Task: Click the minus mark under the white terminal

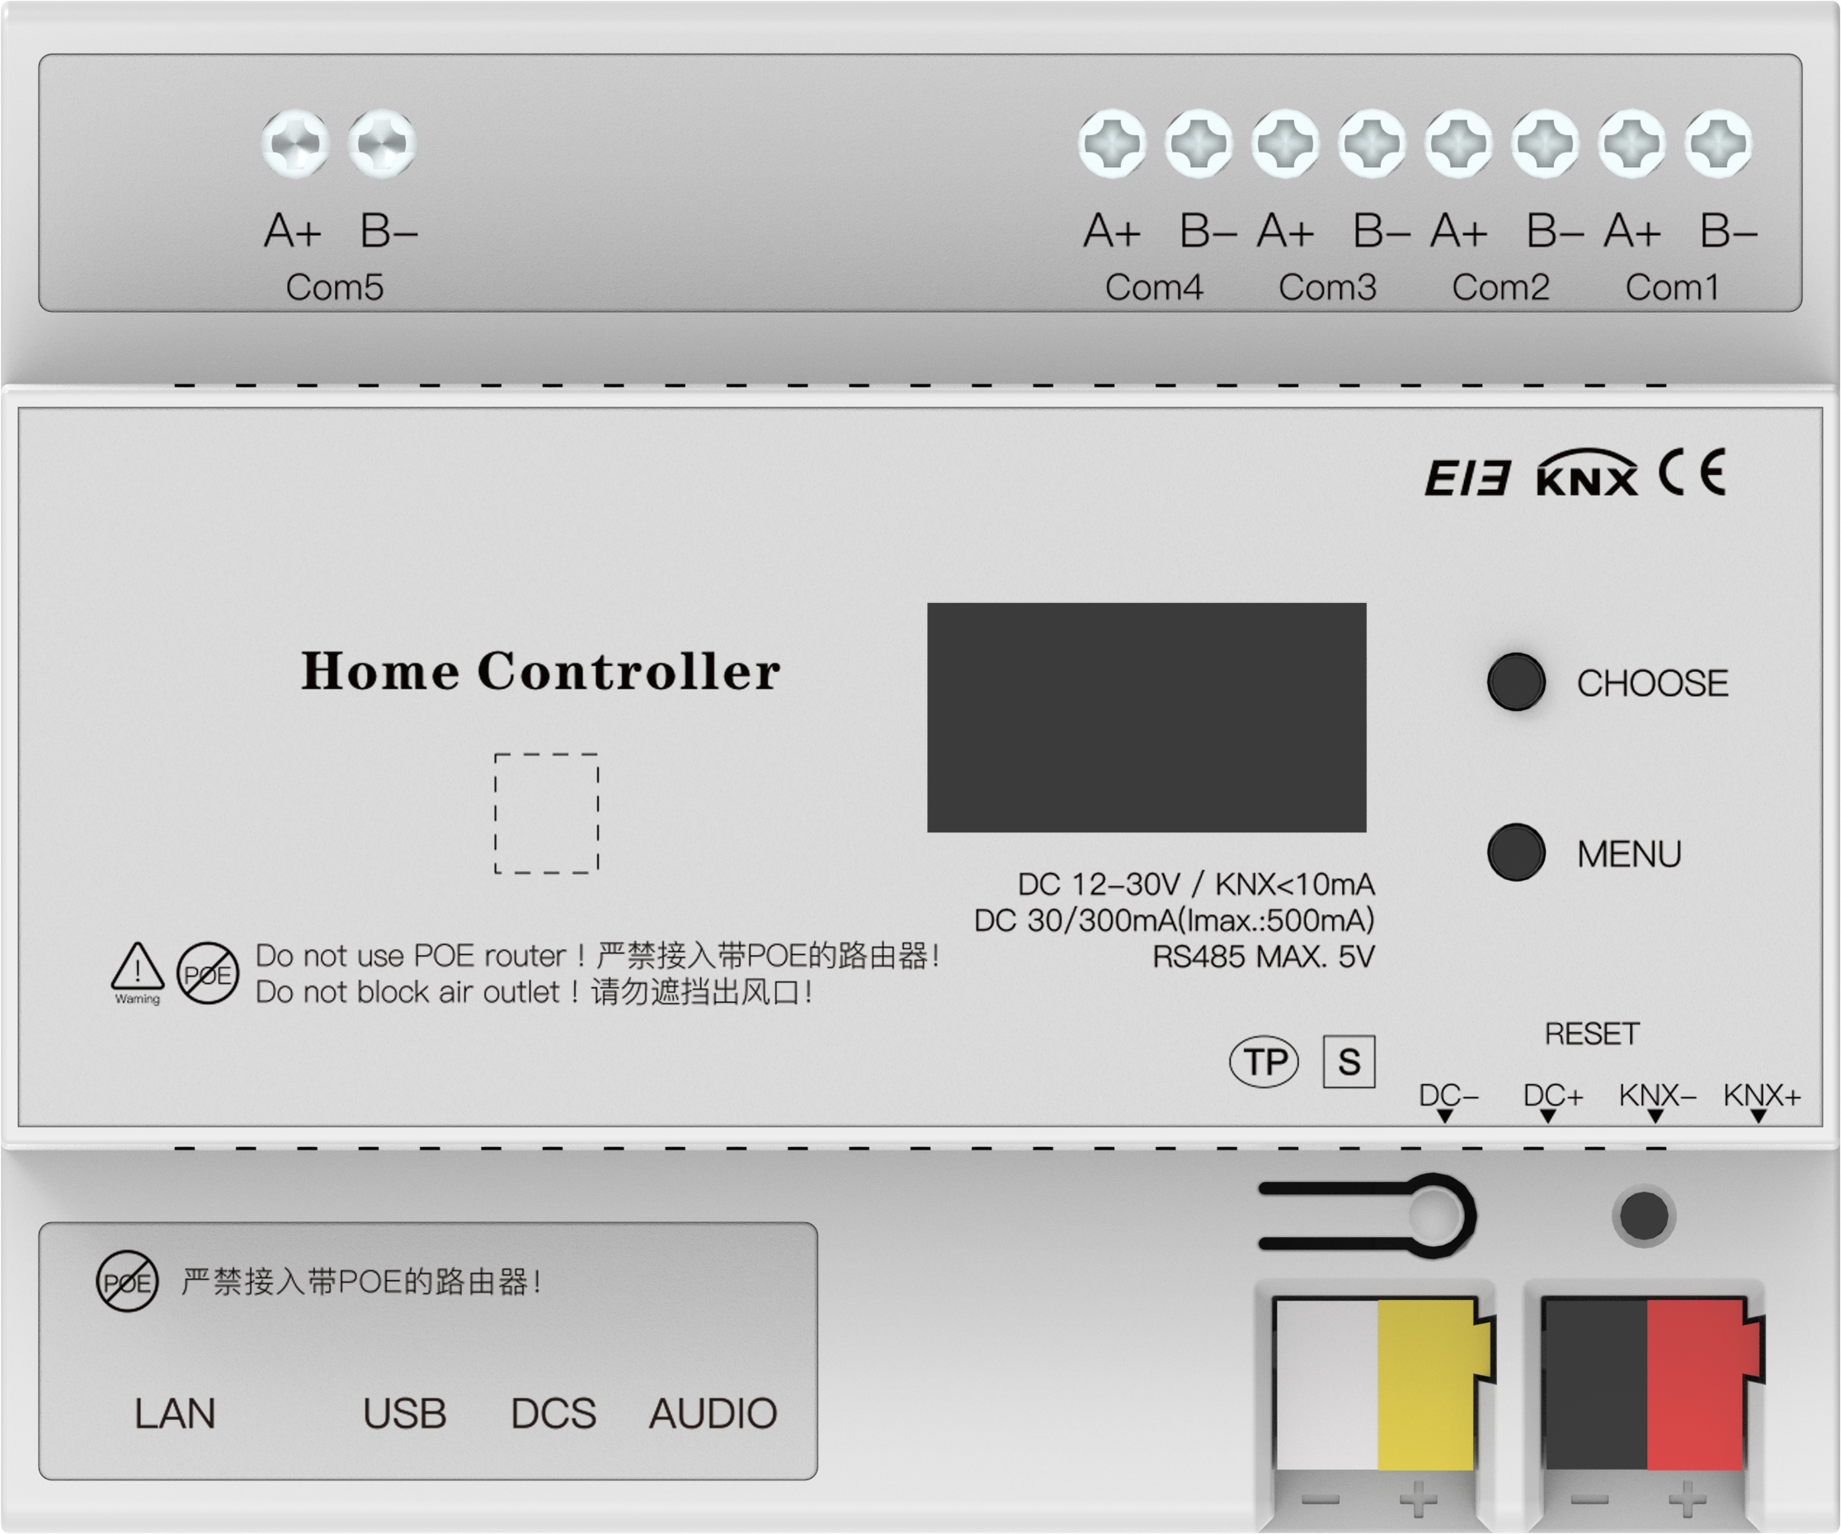Action: 1321,1500
